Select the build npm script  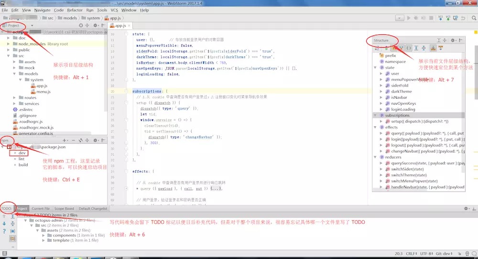coord(23,165)
